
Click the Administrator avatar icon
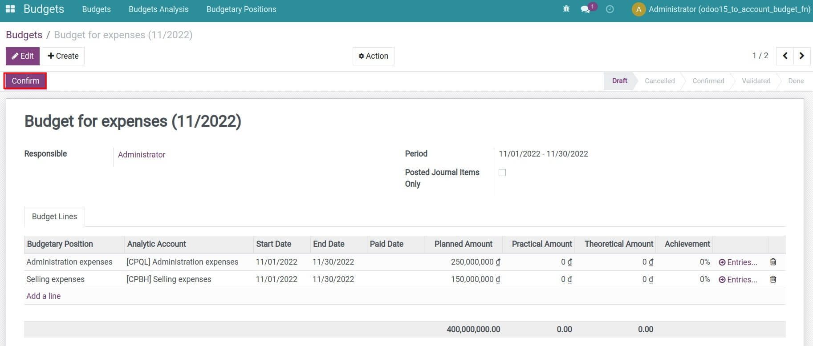[638, 9]
